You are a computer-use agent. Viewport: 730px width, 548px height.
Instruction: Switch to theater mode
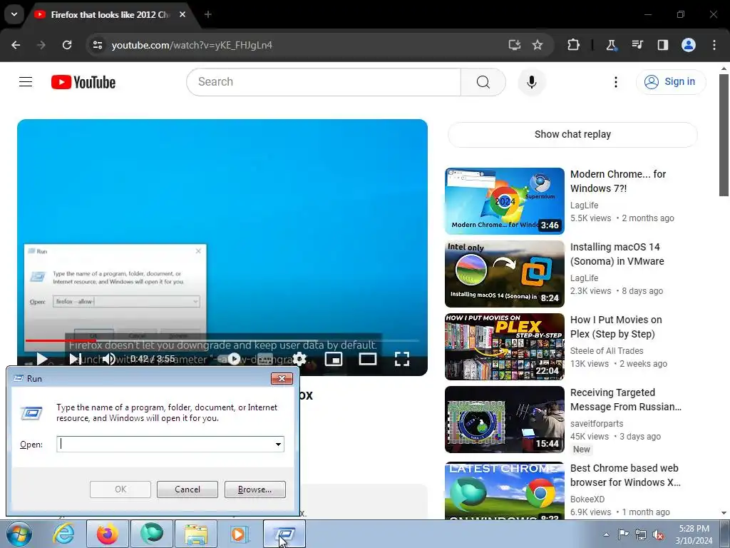point(367,359)
